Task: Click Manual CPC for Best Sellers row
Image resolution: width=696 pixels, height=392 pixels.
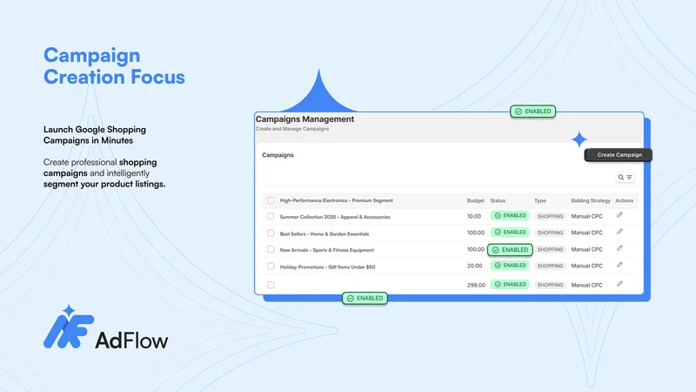Action: 586,233
